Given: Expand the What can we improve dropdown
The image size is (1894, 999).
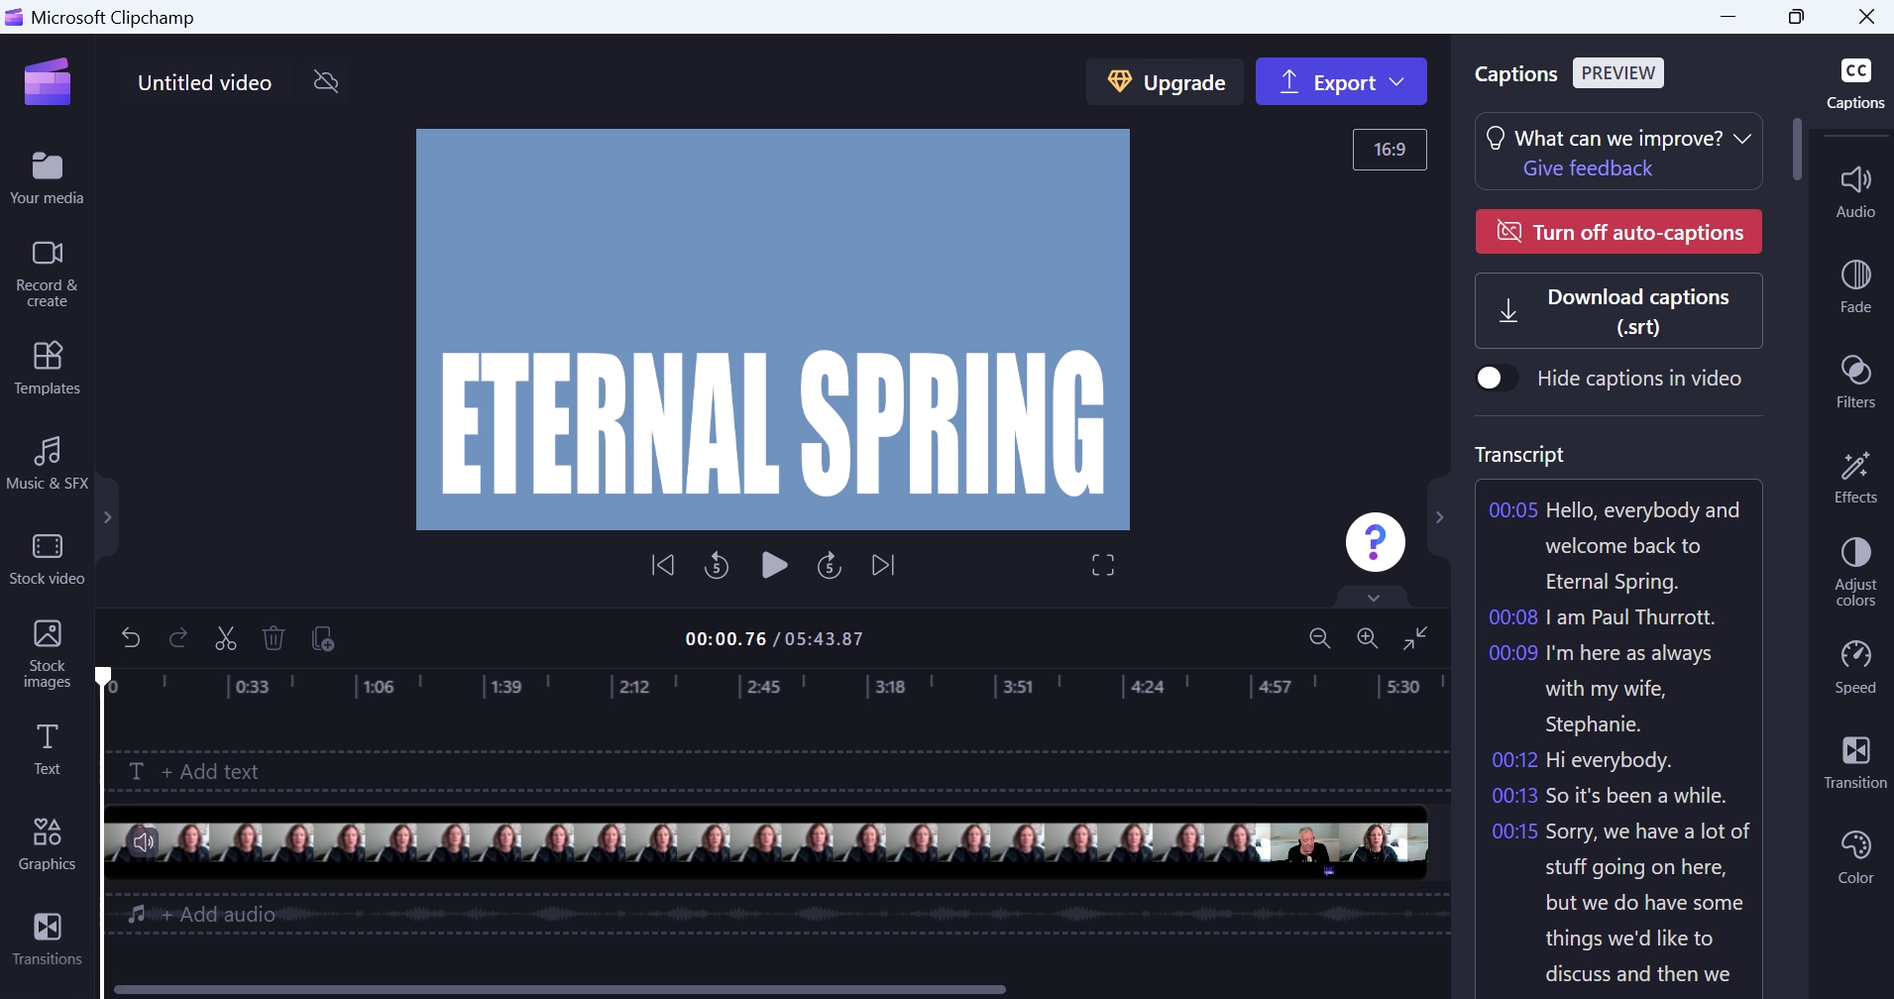Looking at the screenshot, I should [x=1742, y=139].
